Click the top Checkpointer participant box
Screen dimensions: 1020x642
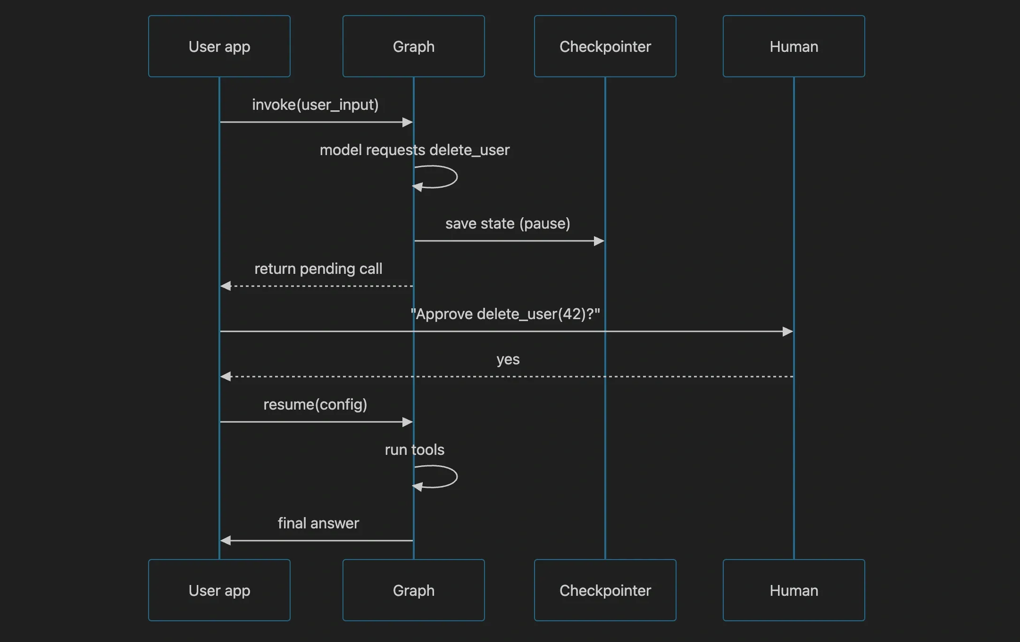click(x=605, y=46)
